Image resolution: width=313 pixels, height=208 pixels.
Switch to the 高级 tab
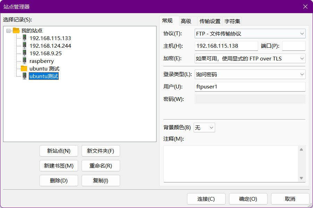pos(186,21)
